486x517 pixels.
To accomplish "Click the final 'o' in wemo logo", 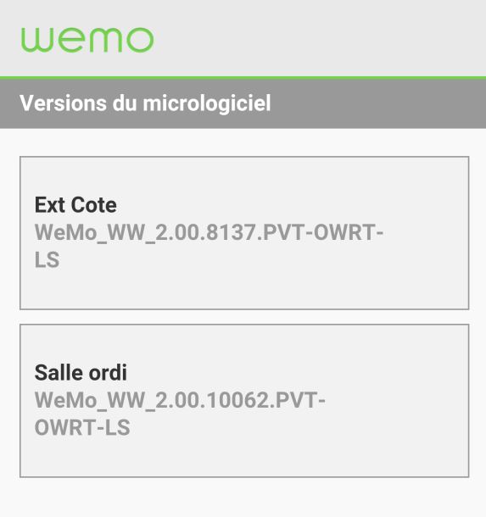I will click(141, 40).
